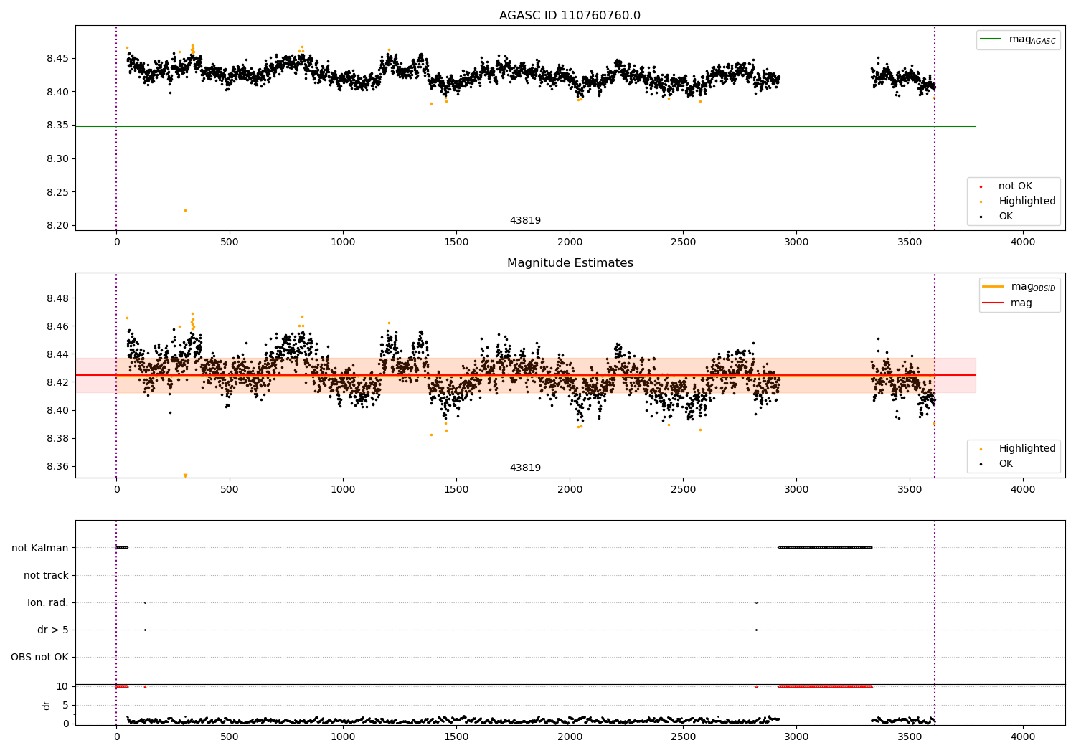This screenshot has height=753, width=1076.
Task: Click the 'not OK' legend entry
Action: click(1015, 186)
